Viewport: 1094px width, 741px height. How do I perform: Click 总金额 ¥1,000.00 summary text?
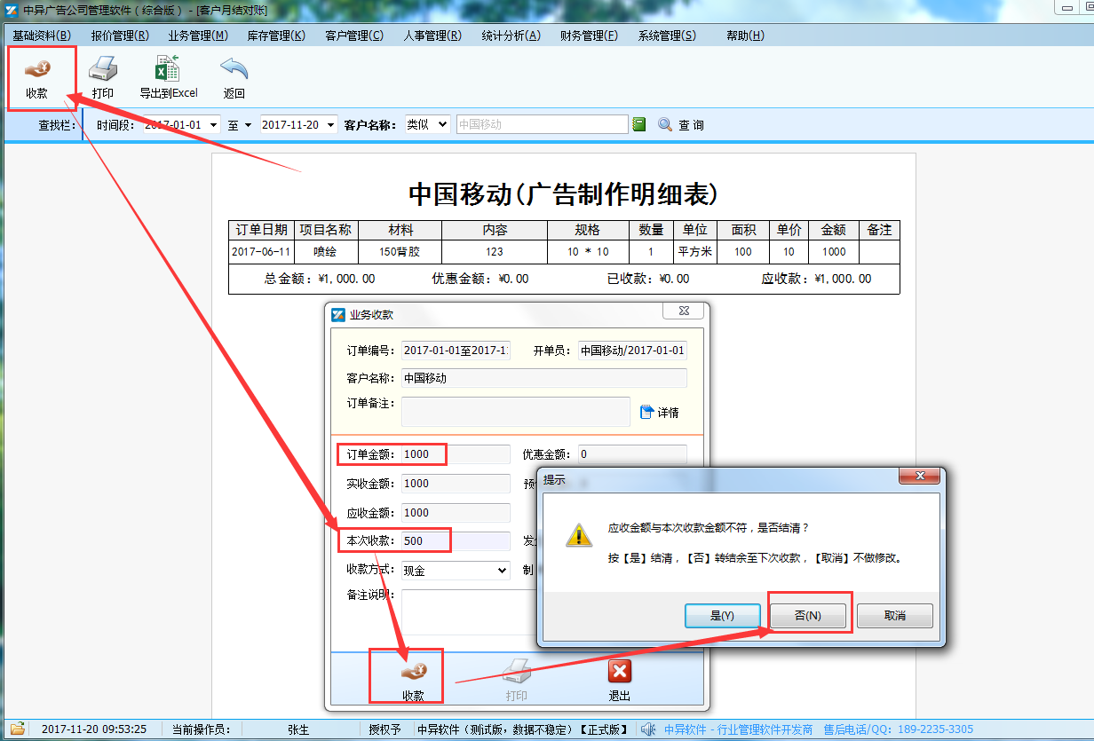pos(320,279)
